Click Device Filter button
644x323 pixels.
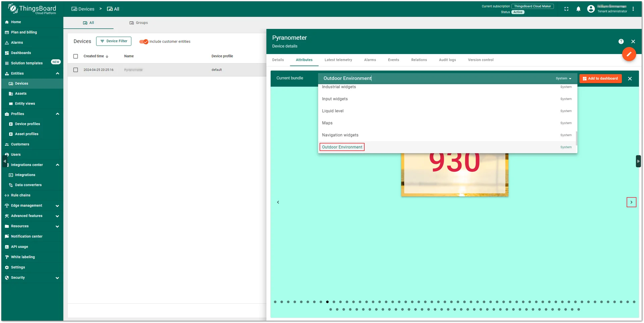114,41
